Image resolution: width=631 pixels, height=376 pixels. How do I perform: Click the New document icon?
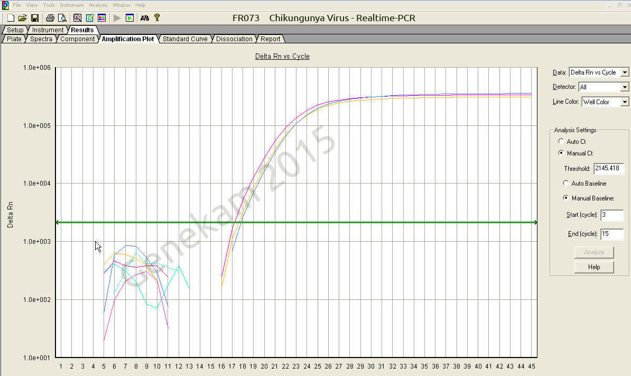coord(11,18)
